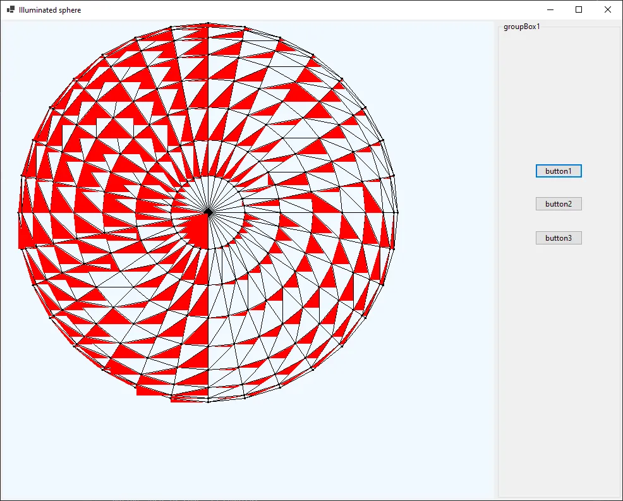Click the leftmost edge of the sphere
623x501 pixels.
[x=19, y=213]
